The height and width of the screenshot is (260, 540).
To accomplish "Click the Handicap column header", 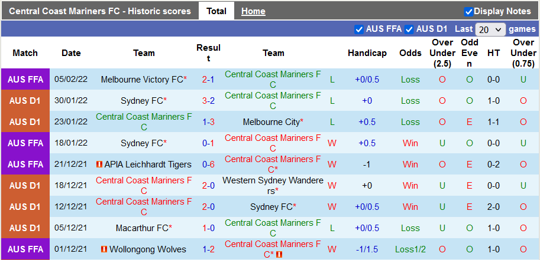I will coord(367,53).
